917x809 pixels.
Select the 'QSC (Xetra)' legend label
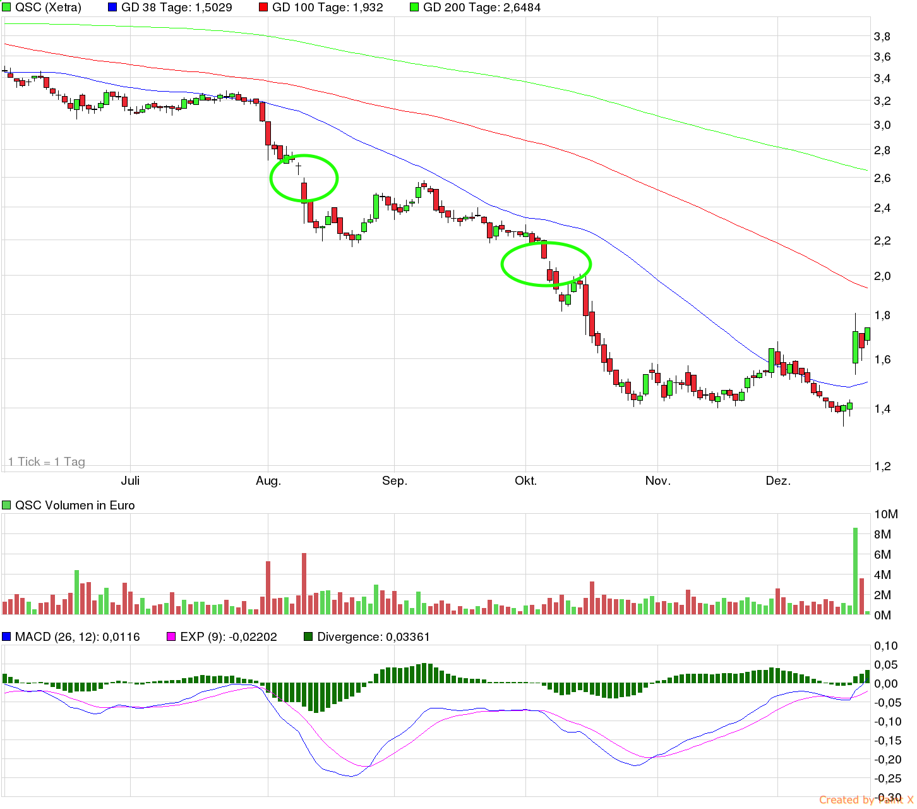point(48,8)
